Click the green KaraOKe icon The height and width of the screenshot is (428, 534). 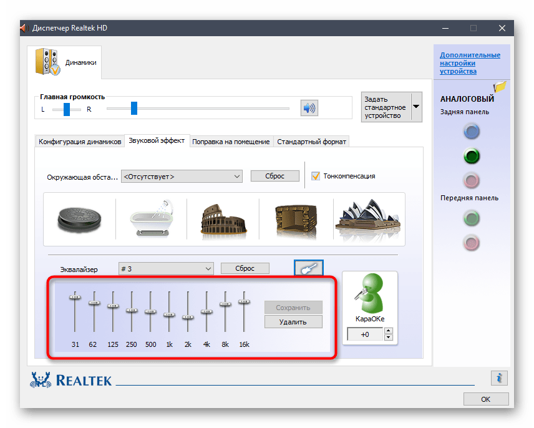tap(370, 294)
